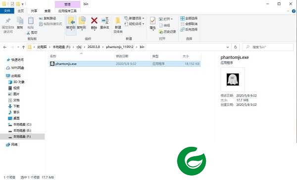
Task: Switch to the View ribbon tab
Action: [48, 11]
